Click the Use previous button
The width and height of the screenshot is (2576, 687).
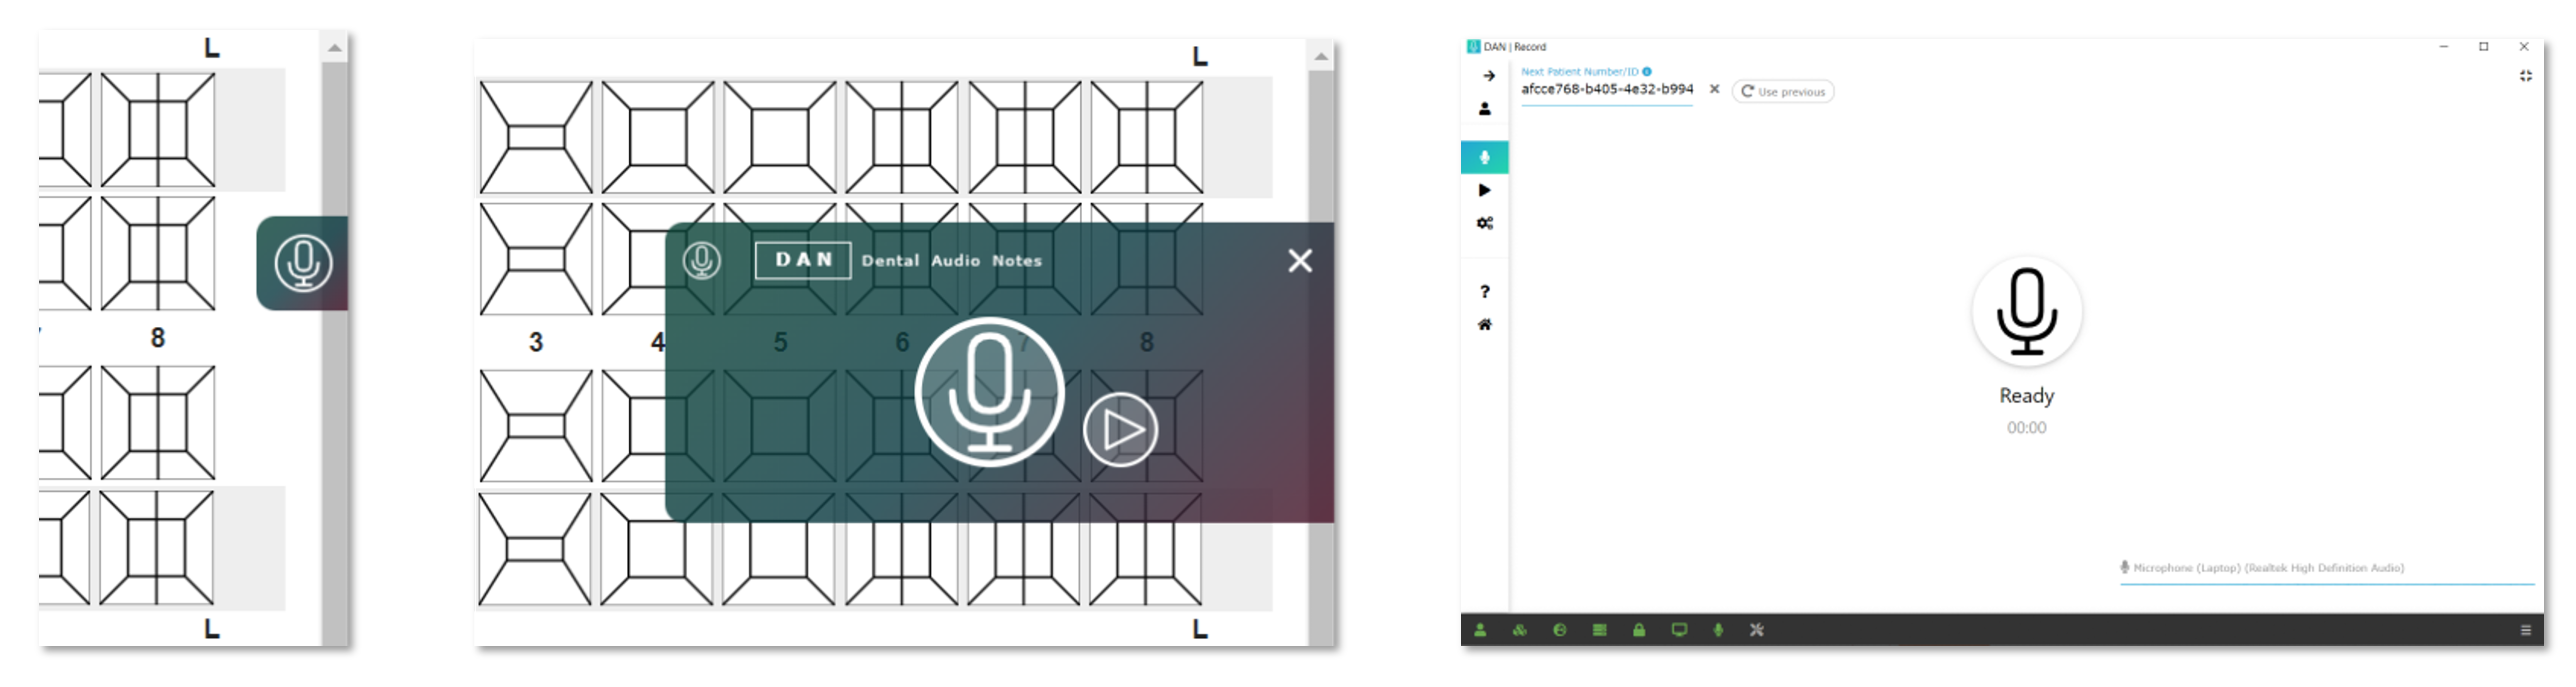click(x=1782, y=92)
